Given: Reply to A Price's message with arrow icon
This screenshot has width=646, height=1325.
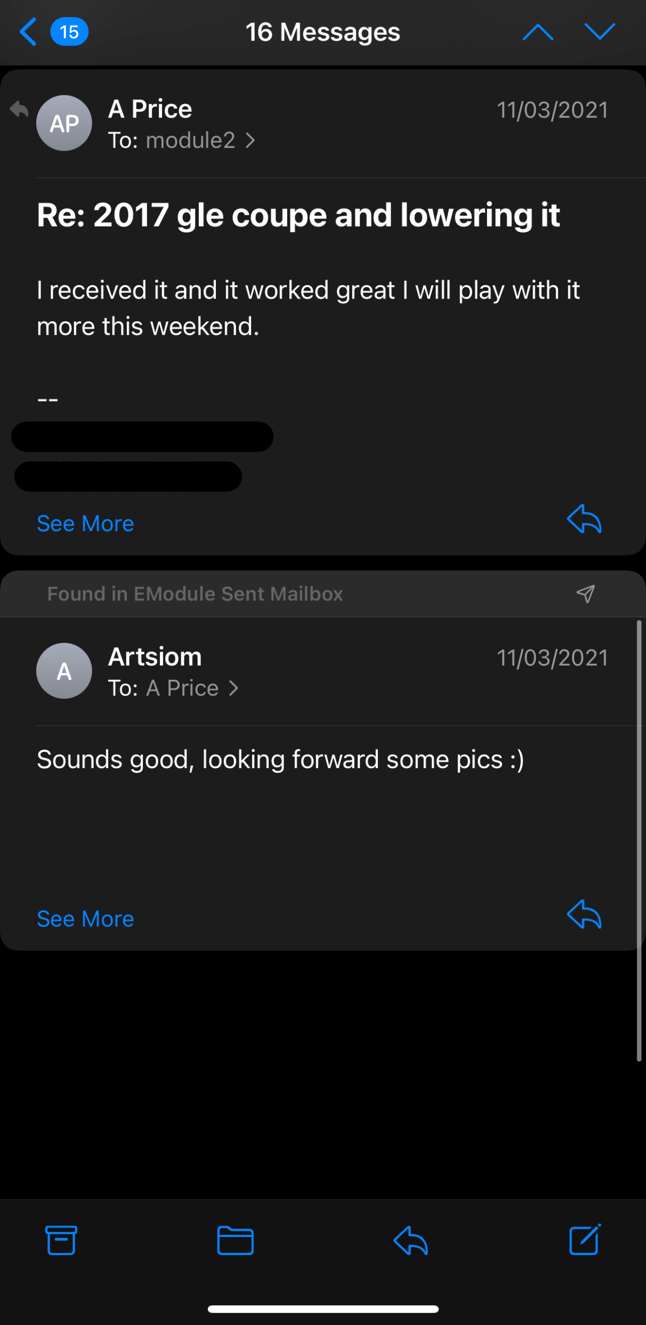Looking at the screenshot, I should point(584,519).
